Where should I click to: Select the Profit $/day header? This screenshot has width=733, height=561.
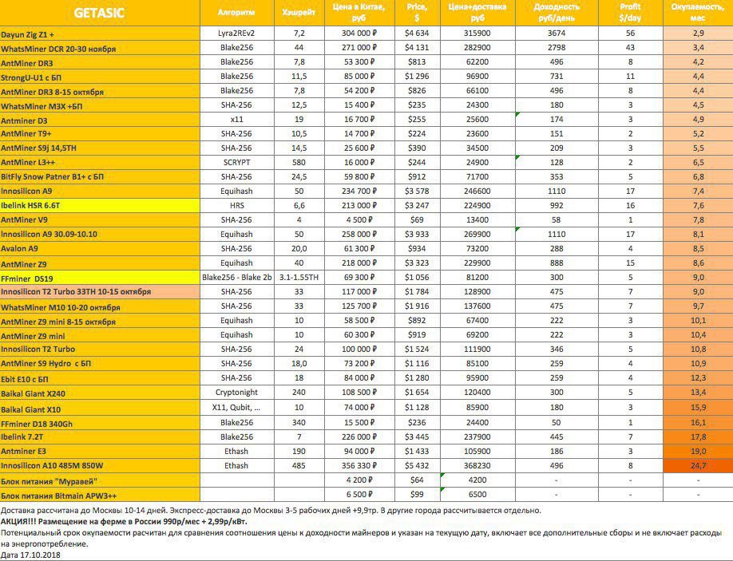pos(630,13)
